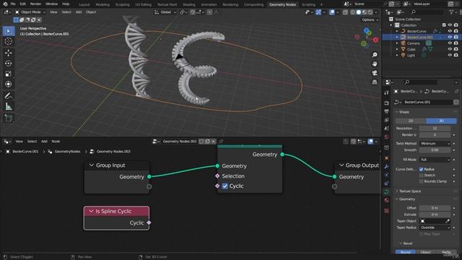Open the viewport Options dropdown

pyautogui.click(x=370, y=19)
